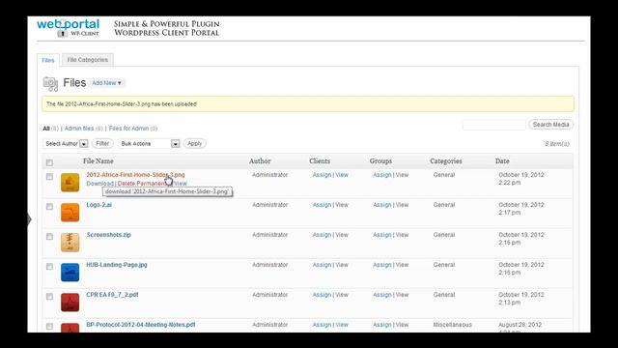The image size is (618, 348).
Task: Switch to the Files tab
Action: [x=48, y=60]
